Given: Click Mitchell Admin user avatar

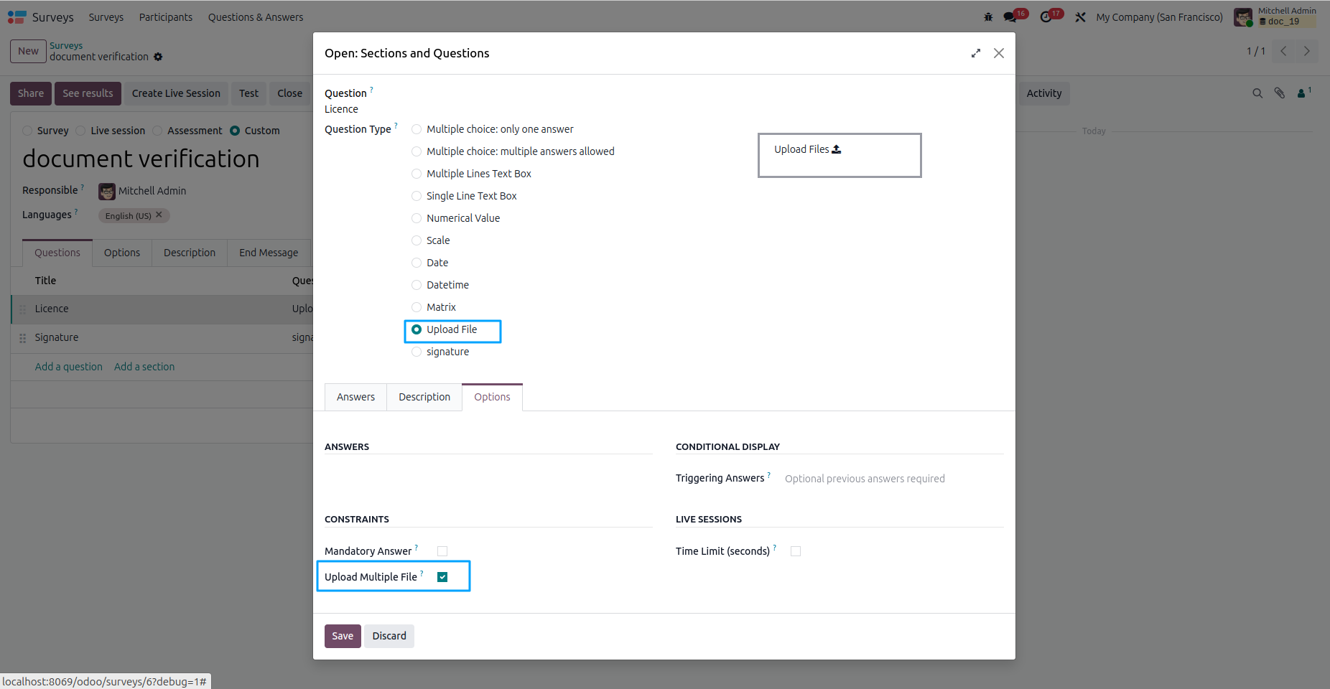Looking at the screenshot, I should (x=1243, y=17).
